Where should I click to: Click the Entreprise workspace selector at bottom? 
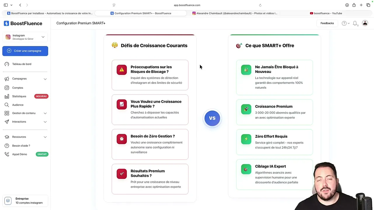click(x=25, y=200)
